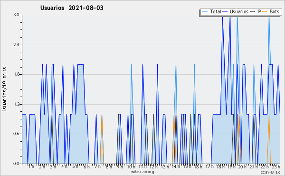Click the '16 h' x-axis label
This screenshot has height=176, width=285.
pyautogui.click(x=198, y=167)
